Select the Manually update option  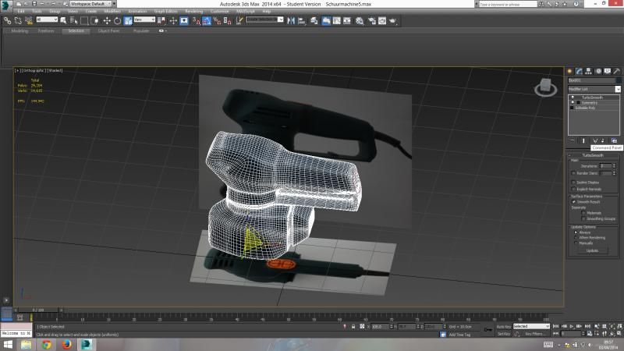[x=576, y=243]
